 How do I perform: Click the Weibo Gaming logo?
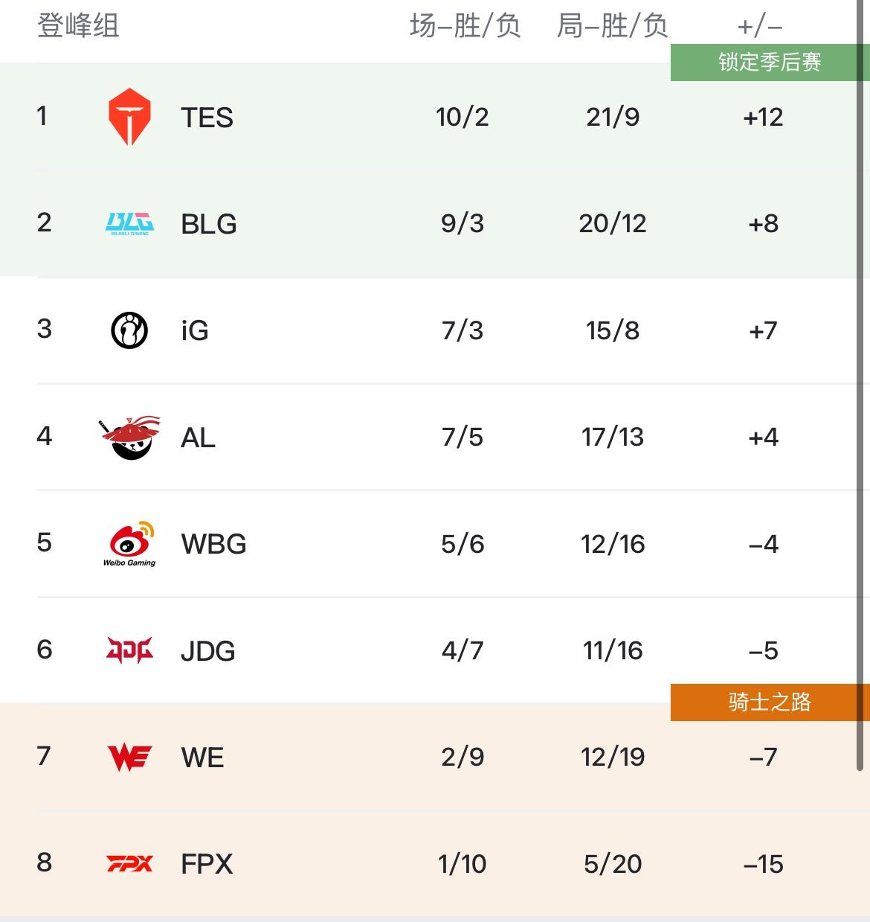(129, 544)
